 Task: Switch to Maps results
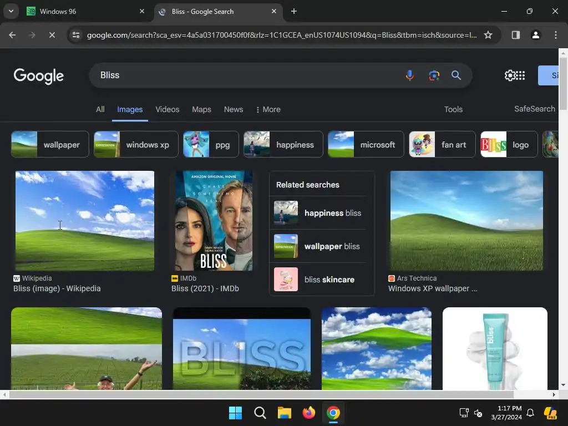click(201, 109)
